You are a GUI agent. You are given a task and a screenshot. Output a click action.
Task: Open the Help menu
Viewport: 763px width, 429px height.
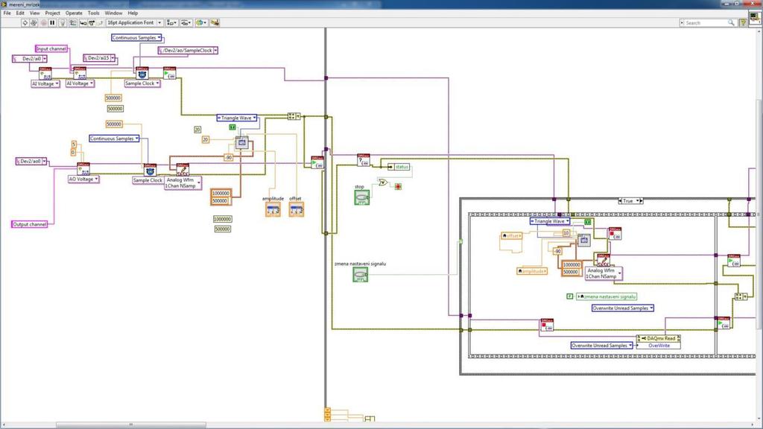point(133,13)
